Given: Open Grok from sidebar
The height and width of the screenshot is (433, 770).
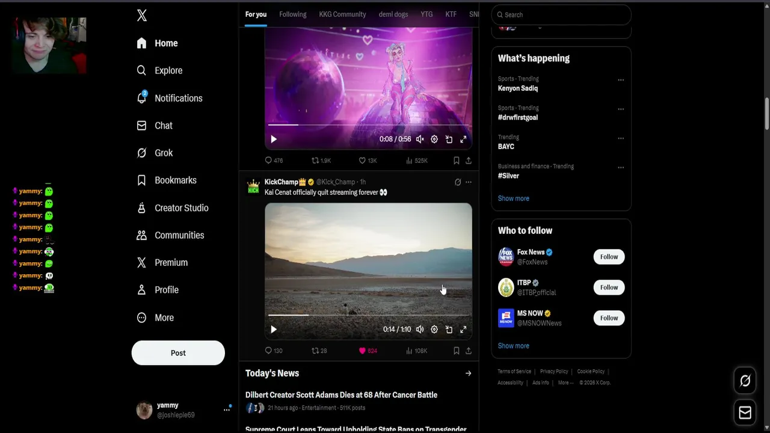Looking at the screenshot, I should click(155, 153).
